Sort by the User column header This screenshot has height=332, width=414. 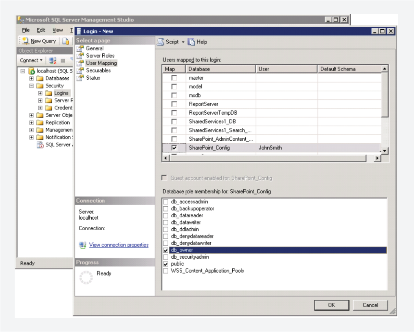pos(286,69)
